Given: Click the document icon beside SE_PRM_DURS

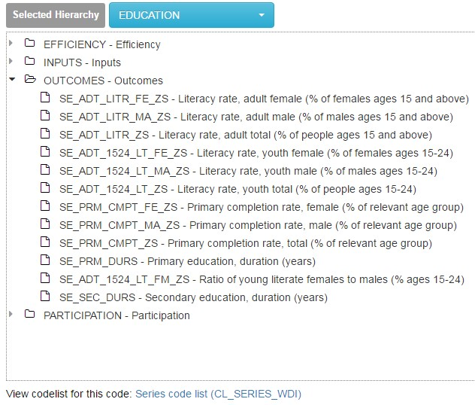Looking at the screenshot, I should (46, 261).
